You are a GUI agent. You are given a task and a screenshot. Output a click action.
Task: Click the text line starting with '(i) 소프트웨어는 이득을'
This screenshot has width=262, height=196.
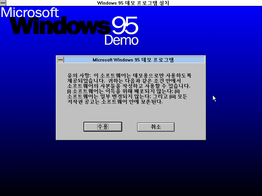[x=123, y=91]
